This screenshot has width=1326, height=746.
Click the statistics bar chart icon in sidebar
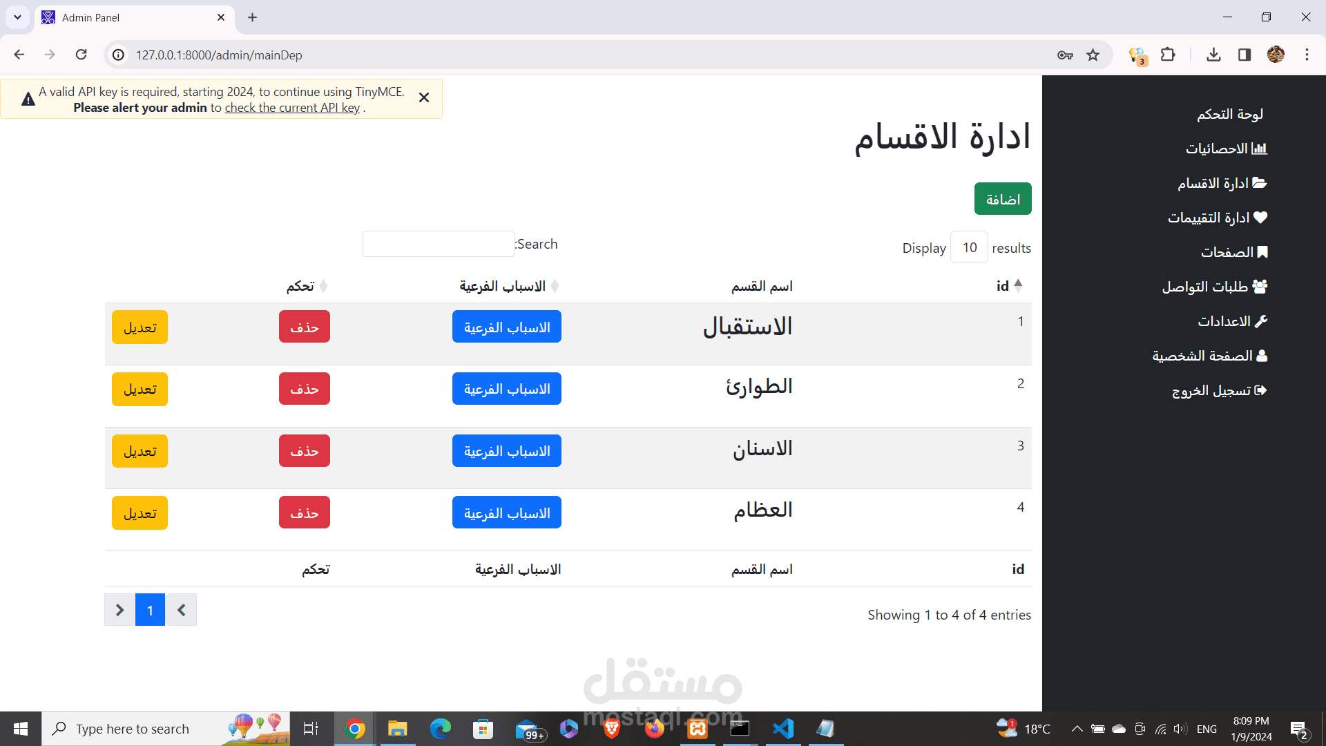[1260, 149]
